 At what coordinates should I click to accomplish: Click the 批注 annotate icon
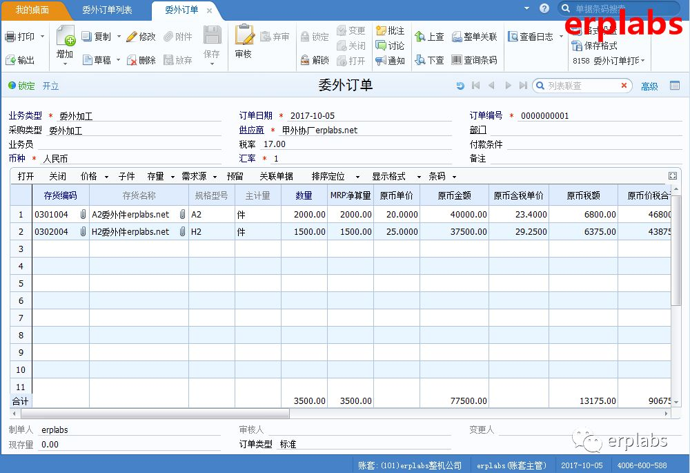(x=381, y=30)
